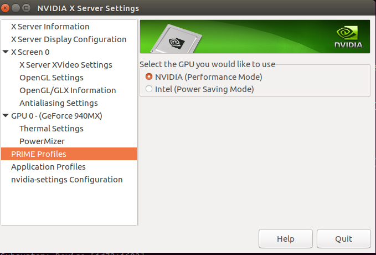Minimize the settings window
Image resolution: width=376 pixels, height=255 pixels.
(x=16, y=8)
